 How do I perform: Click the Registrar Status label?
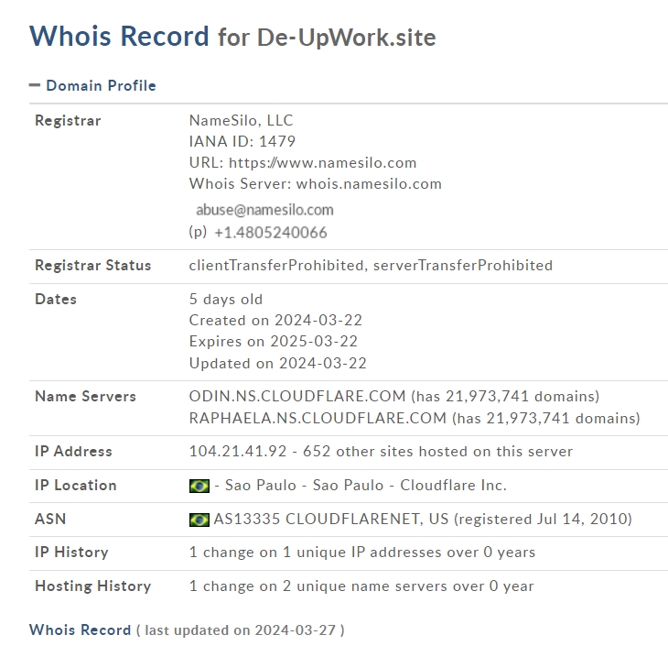pyautogui.click(x=92, y=266)
